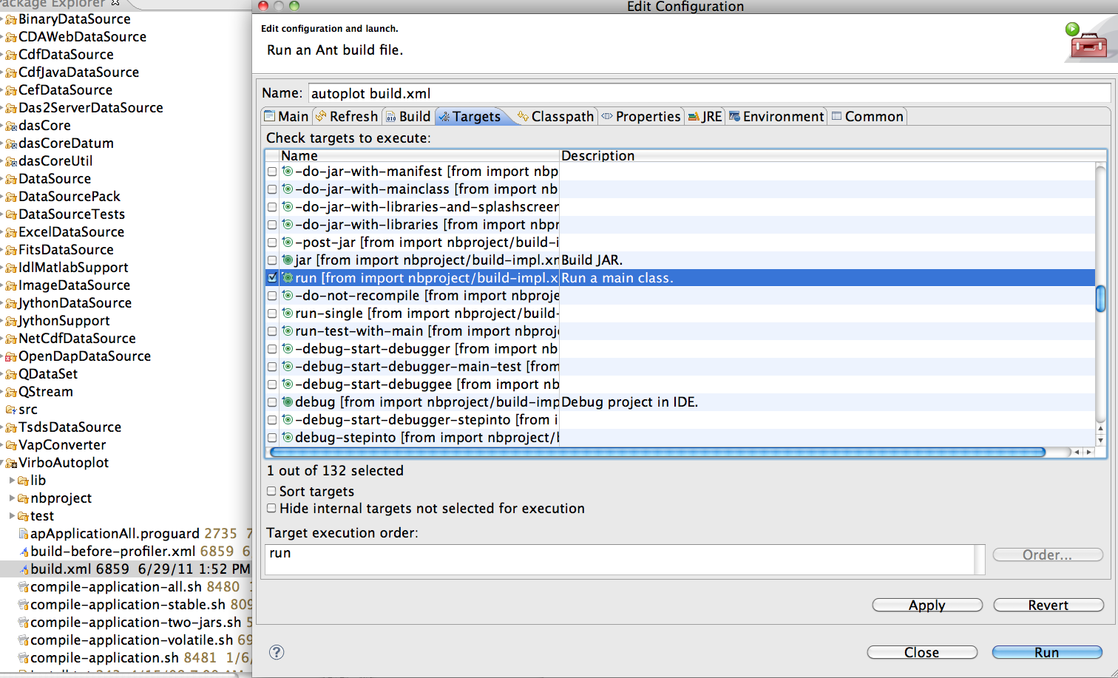Click the Name text field
The image size is (1118, 678).
click(x=708, y=93)
